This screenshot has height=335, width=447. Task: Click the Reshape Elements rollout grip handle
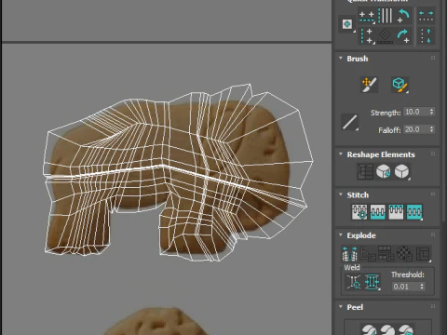click(433, 154)
